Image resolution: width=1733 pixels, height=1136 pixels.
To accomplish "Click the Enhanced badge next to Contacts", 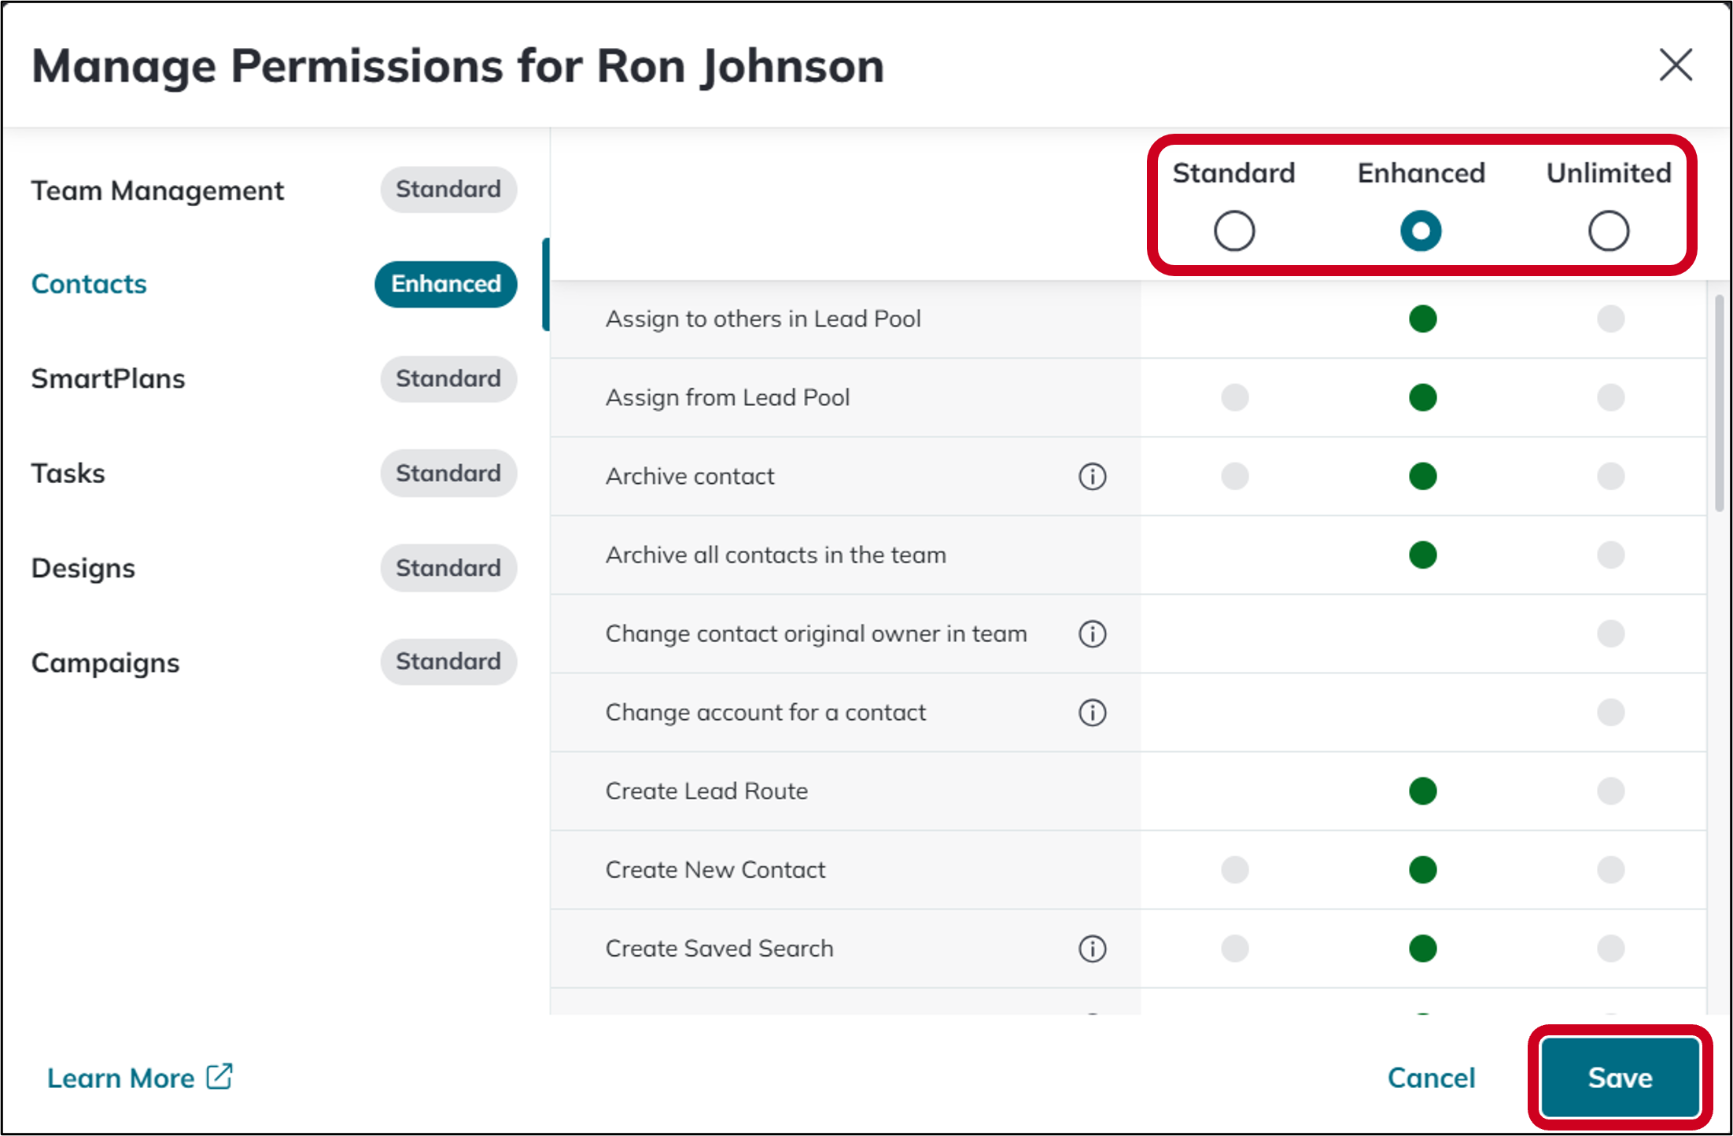I will click(x=446, y=284).
